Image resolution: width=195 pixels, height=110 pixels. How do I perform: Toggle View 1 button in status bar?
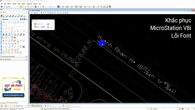pyautogui.click(x=31, y=106)
